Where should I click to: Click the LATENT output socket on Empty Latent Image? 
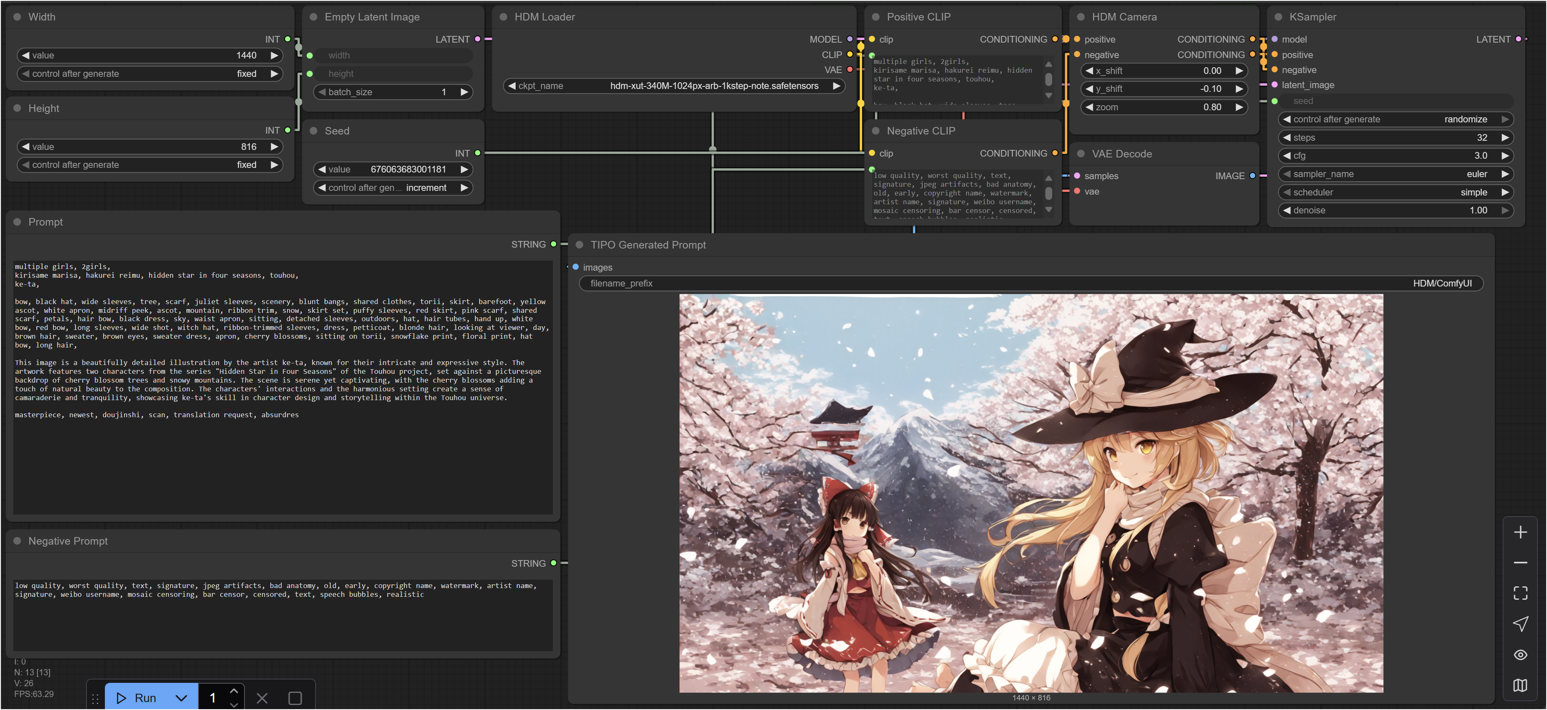click(x=478, y=39)
